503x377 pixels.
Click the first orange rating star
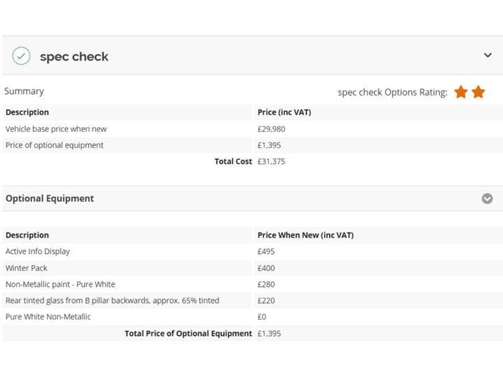pyautogui.click(x=461, y=92)
